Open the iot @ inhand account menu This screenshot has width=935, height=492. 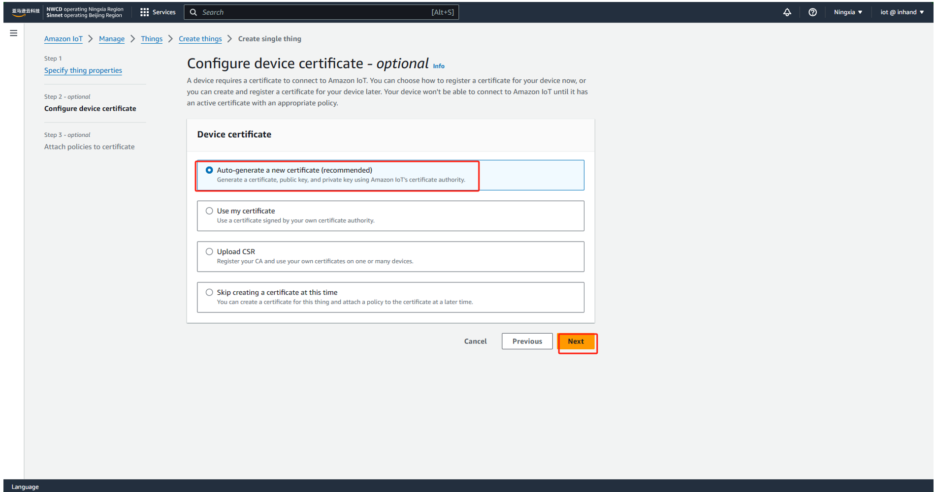click(902, 12)
